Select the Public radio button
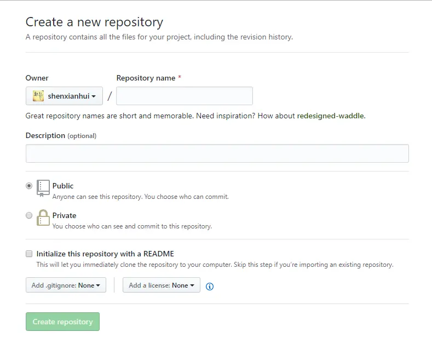 [x=29, y=186]
